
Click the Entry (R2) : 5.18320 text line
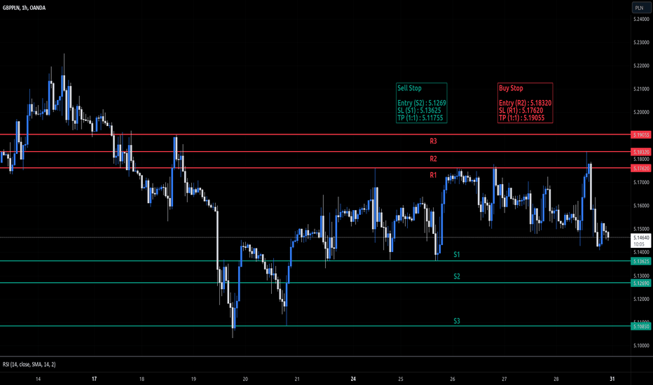pyautogui.click(x=525, y=103)
